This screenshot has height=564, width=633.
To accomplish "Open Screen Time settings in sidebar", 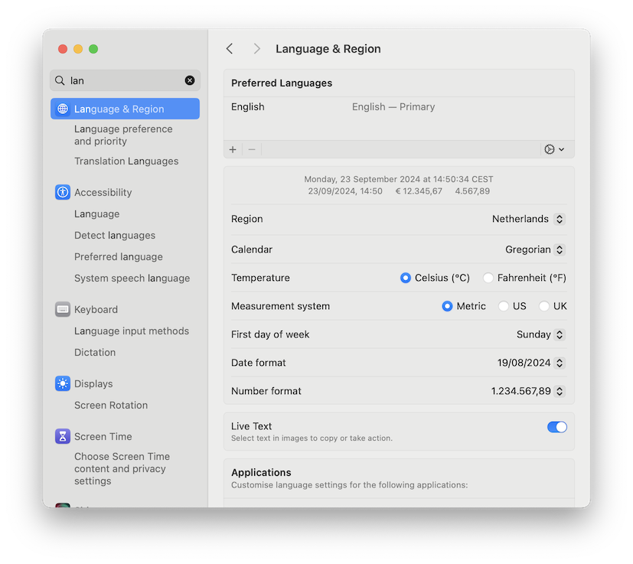I will click(103, 436).
